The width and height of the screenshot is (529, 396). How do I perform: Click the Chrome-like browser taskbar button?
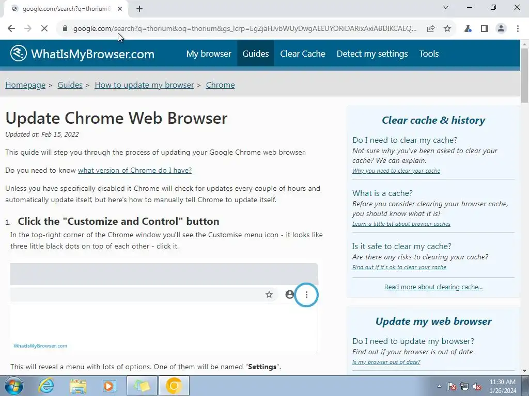174,386
